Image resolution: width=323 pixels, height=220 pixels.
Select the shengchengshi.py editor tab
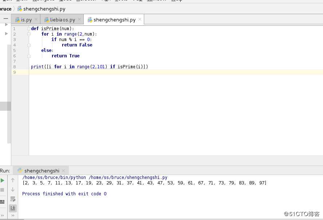pos(115,20)
